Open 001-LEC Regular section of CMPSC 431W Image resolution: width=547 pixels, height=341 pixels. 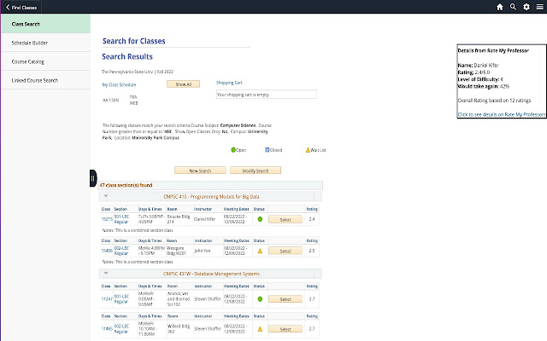(121, 299)
